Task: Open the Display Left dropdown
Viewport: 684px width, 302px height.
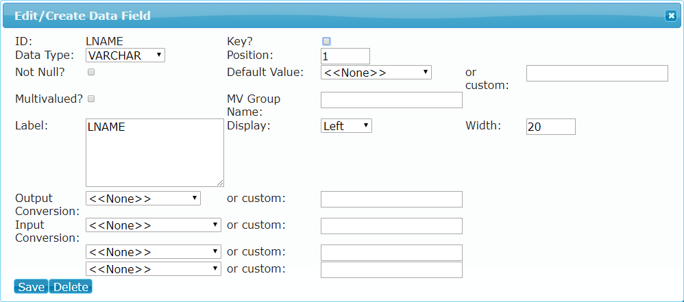Action: (x=346, y=126)
